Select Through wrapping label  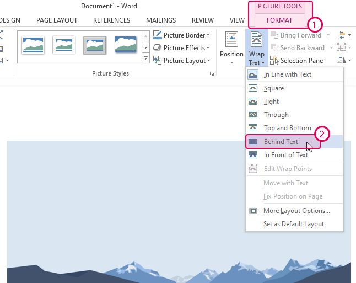(276, 115)
